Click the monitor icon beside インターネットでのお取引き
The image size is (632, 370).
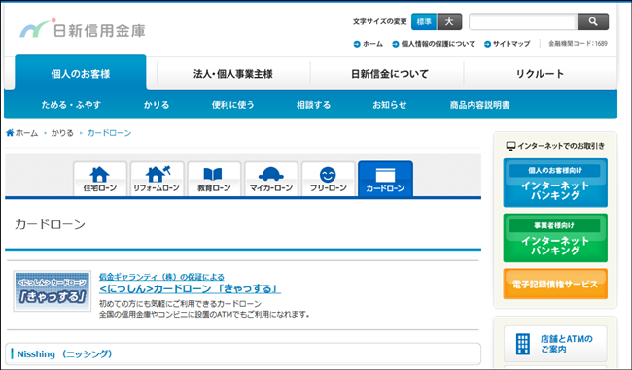point(510,146)
